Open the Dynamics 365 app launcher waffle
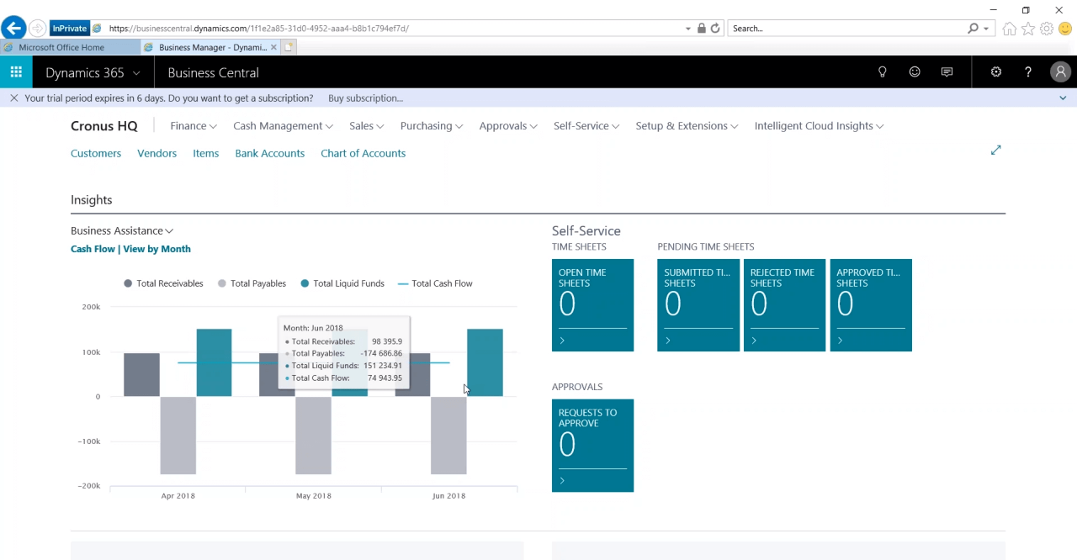The image size is (1077, 560). (16, 72)
